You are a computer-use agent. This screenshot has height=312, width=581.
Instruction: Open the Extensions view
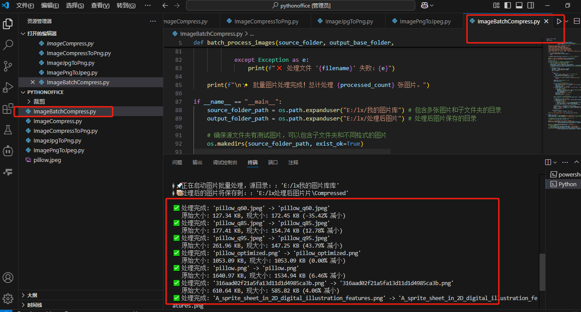tap(8, 108)
